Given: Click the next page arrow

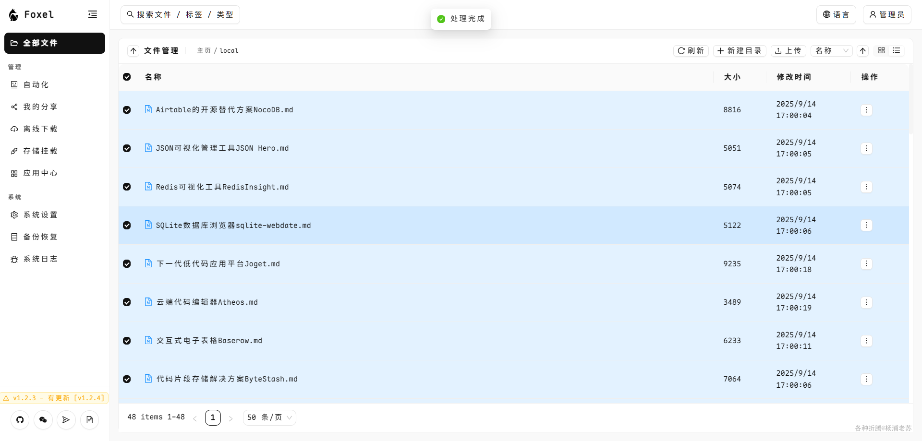Looking at the screenshot, I should point(230,418).
